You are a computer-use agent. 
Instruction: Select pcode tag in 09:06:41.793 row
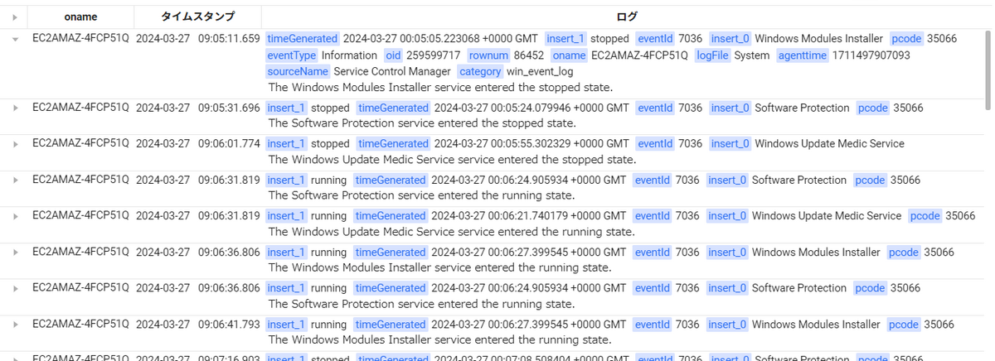(904, 324)
